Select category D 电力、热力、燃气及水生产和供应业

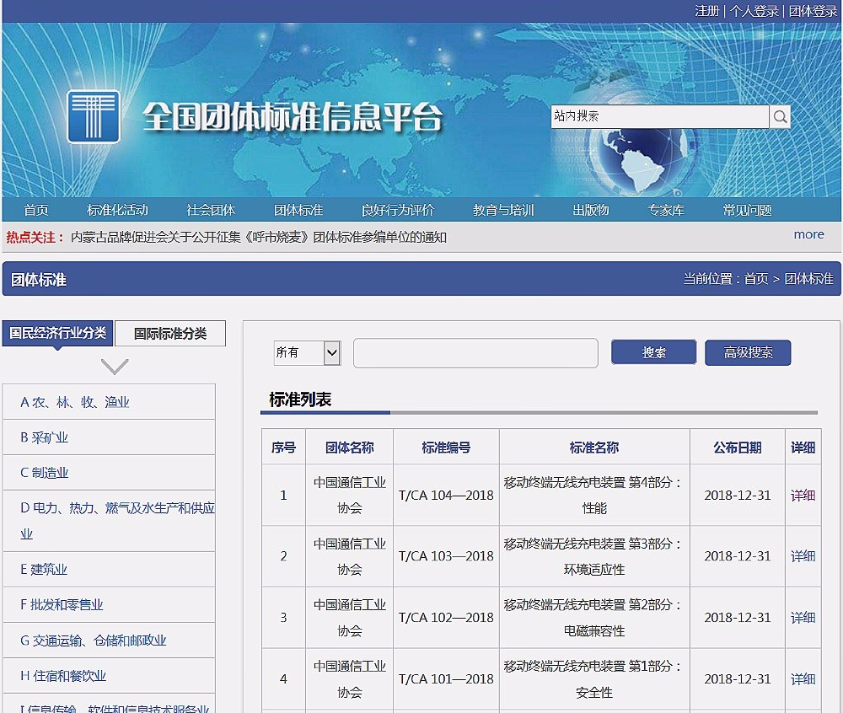tap(109, 521)
